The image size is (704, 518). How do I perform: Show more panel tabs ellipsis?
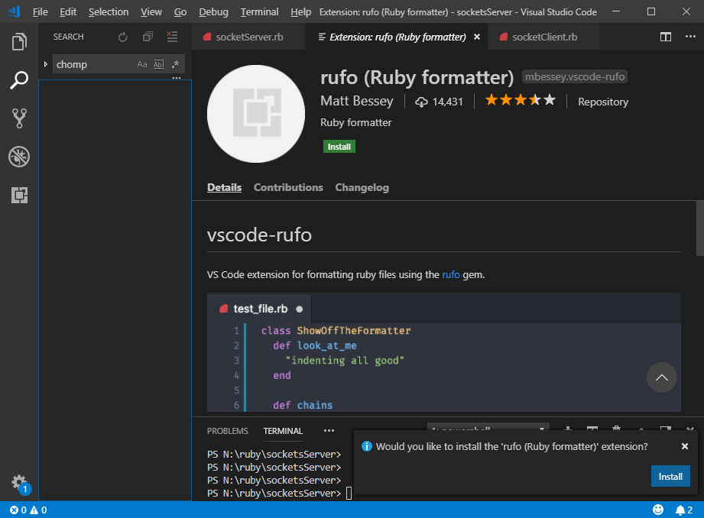pos(329,430)
